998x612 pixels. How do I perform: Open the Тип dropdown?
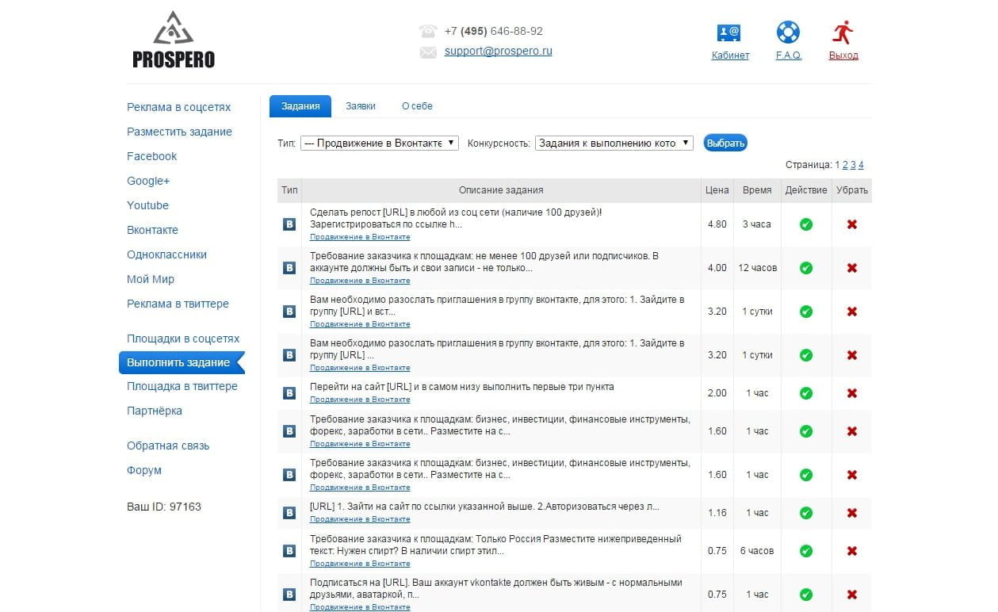(x=379, y=143)
